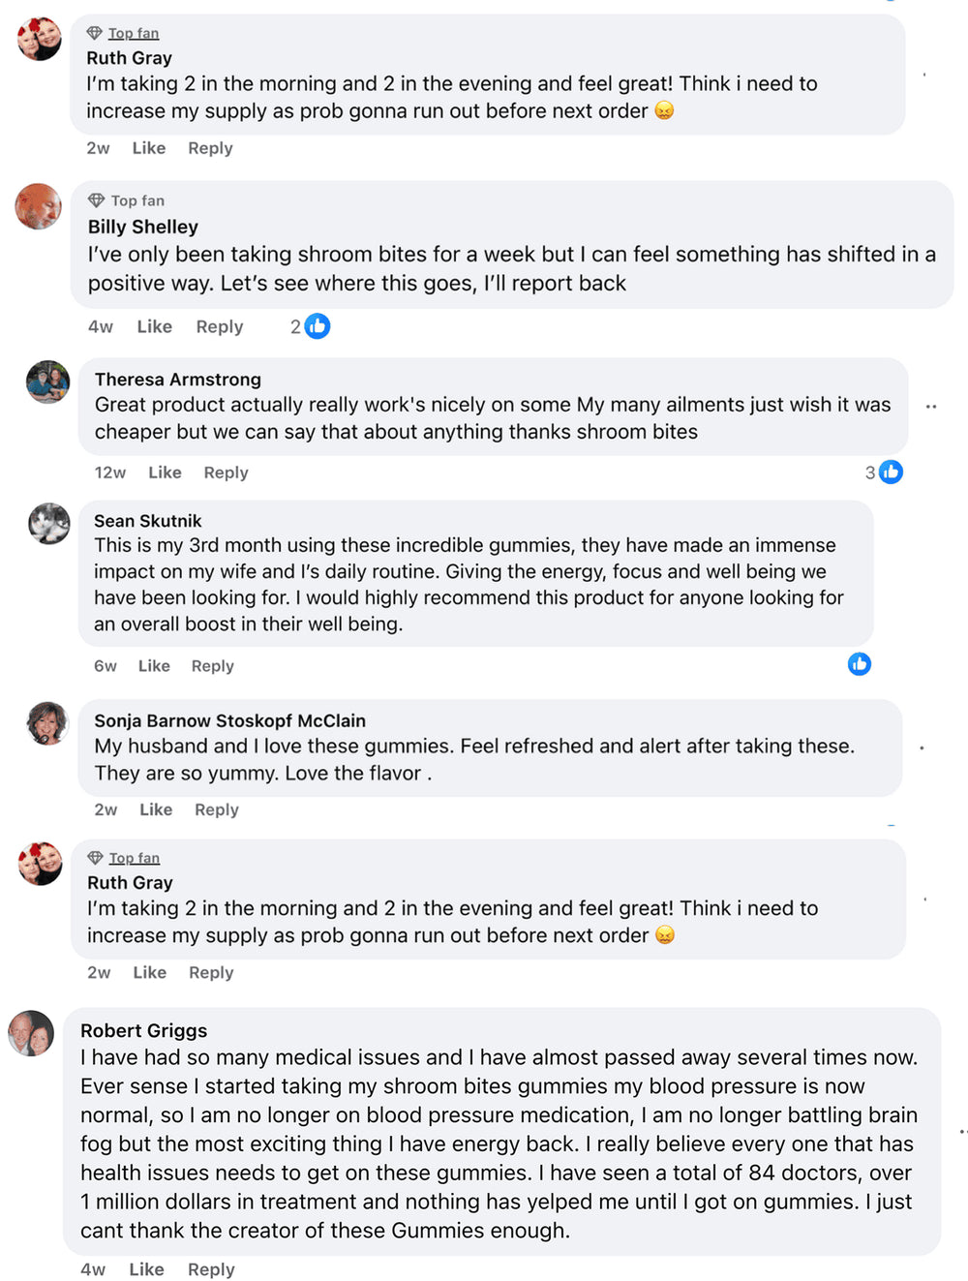Image resolution: width=968 pixels, height=1281 pixels.
Task: Open Billy Shelley's profile picture
Action: (x=39, y=206)
